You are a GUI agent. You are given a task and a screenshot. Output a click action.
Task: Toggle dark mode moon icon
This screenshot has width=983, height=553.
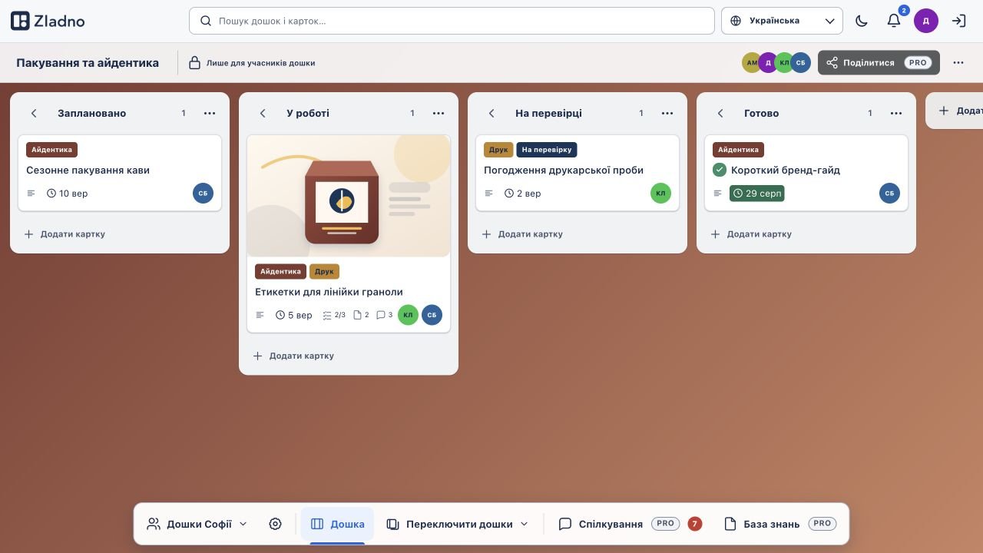click(862, 21)
